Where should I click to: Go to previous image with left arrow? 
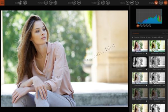[x=127, y=3]
